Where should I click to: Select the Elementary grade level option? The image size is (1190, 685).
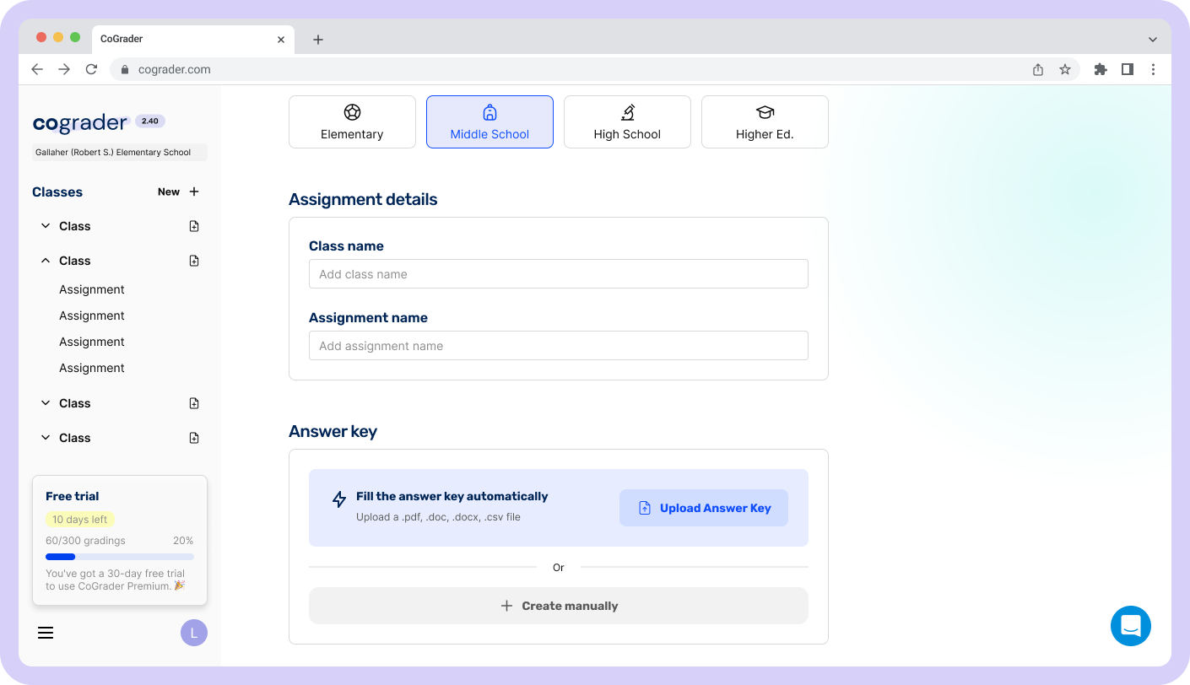[x=352, y=122]
